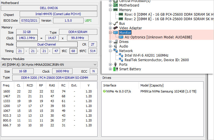Click the Audio speaker icon
The height and width of the screenshot is (140, 214).
pyautogui.click(x=116, y=46)
